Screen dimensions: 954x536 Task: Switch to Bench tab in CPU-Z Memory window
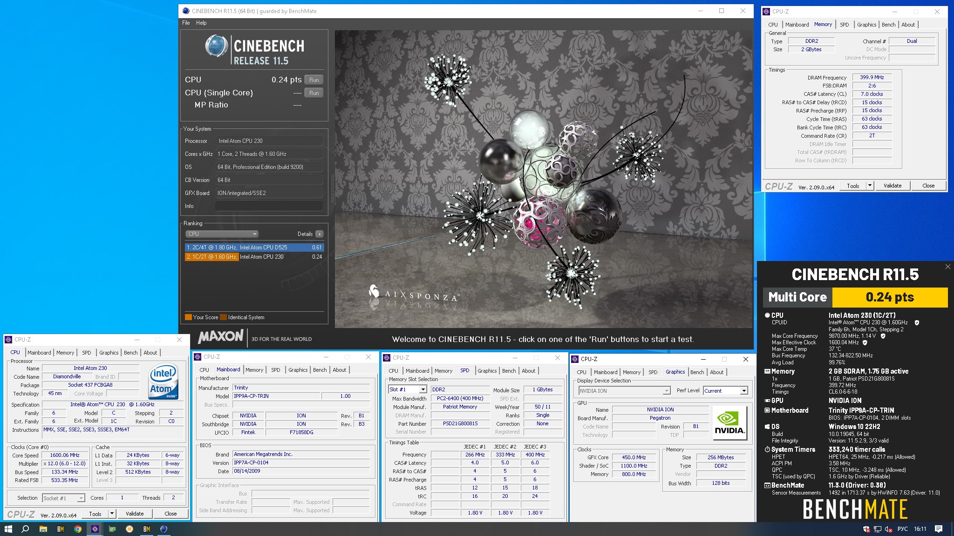(x=888, y=25)
